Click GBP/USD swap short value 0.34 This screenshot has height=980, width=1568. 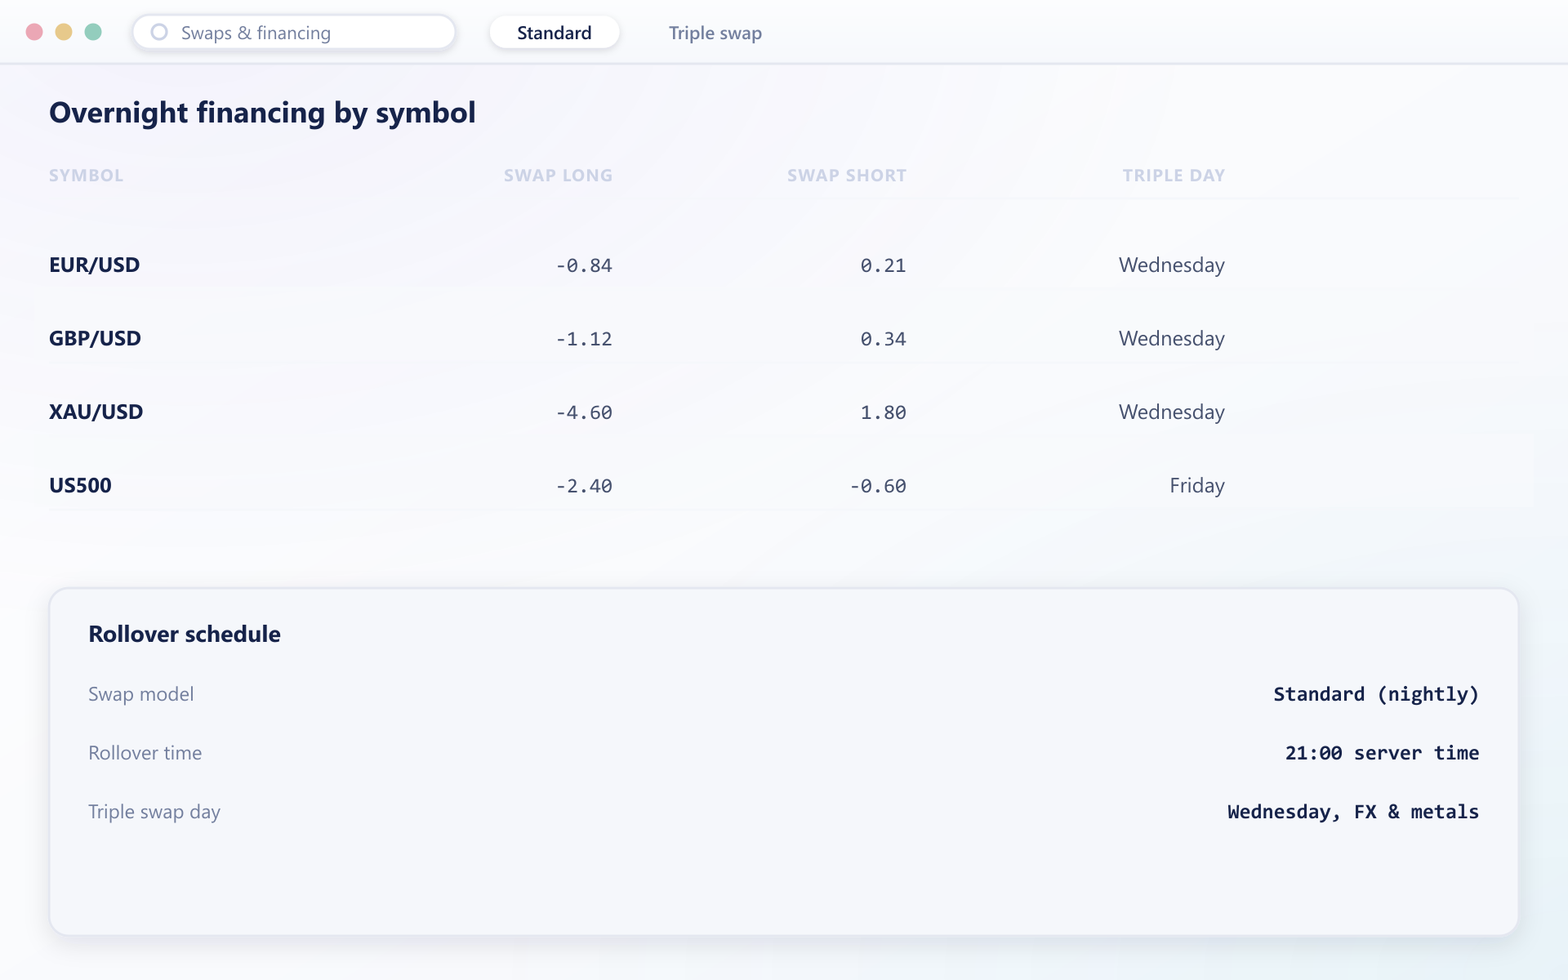click(883, 339)
